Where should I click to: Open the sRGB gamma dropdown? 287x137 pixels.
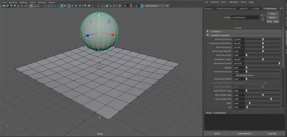157,6
